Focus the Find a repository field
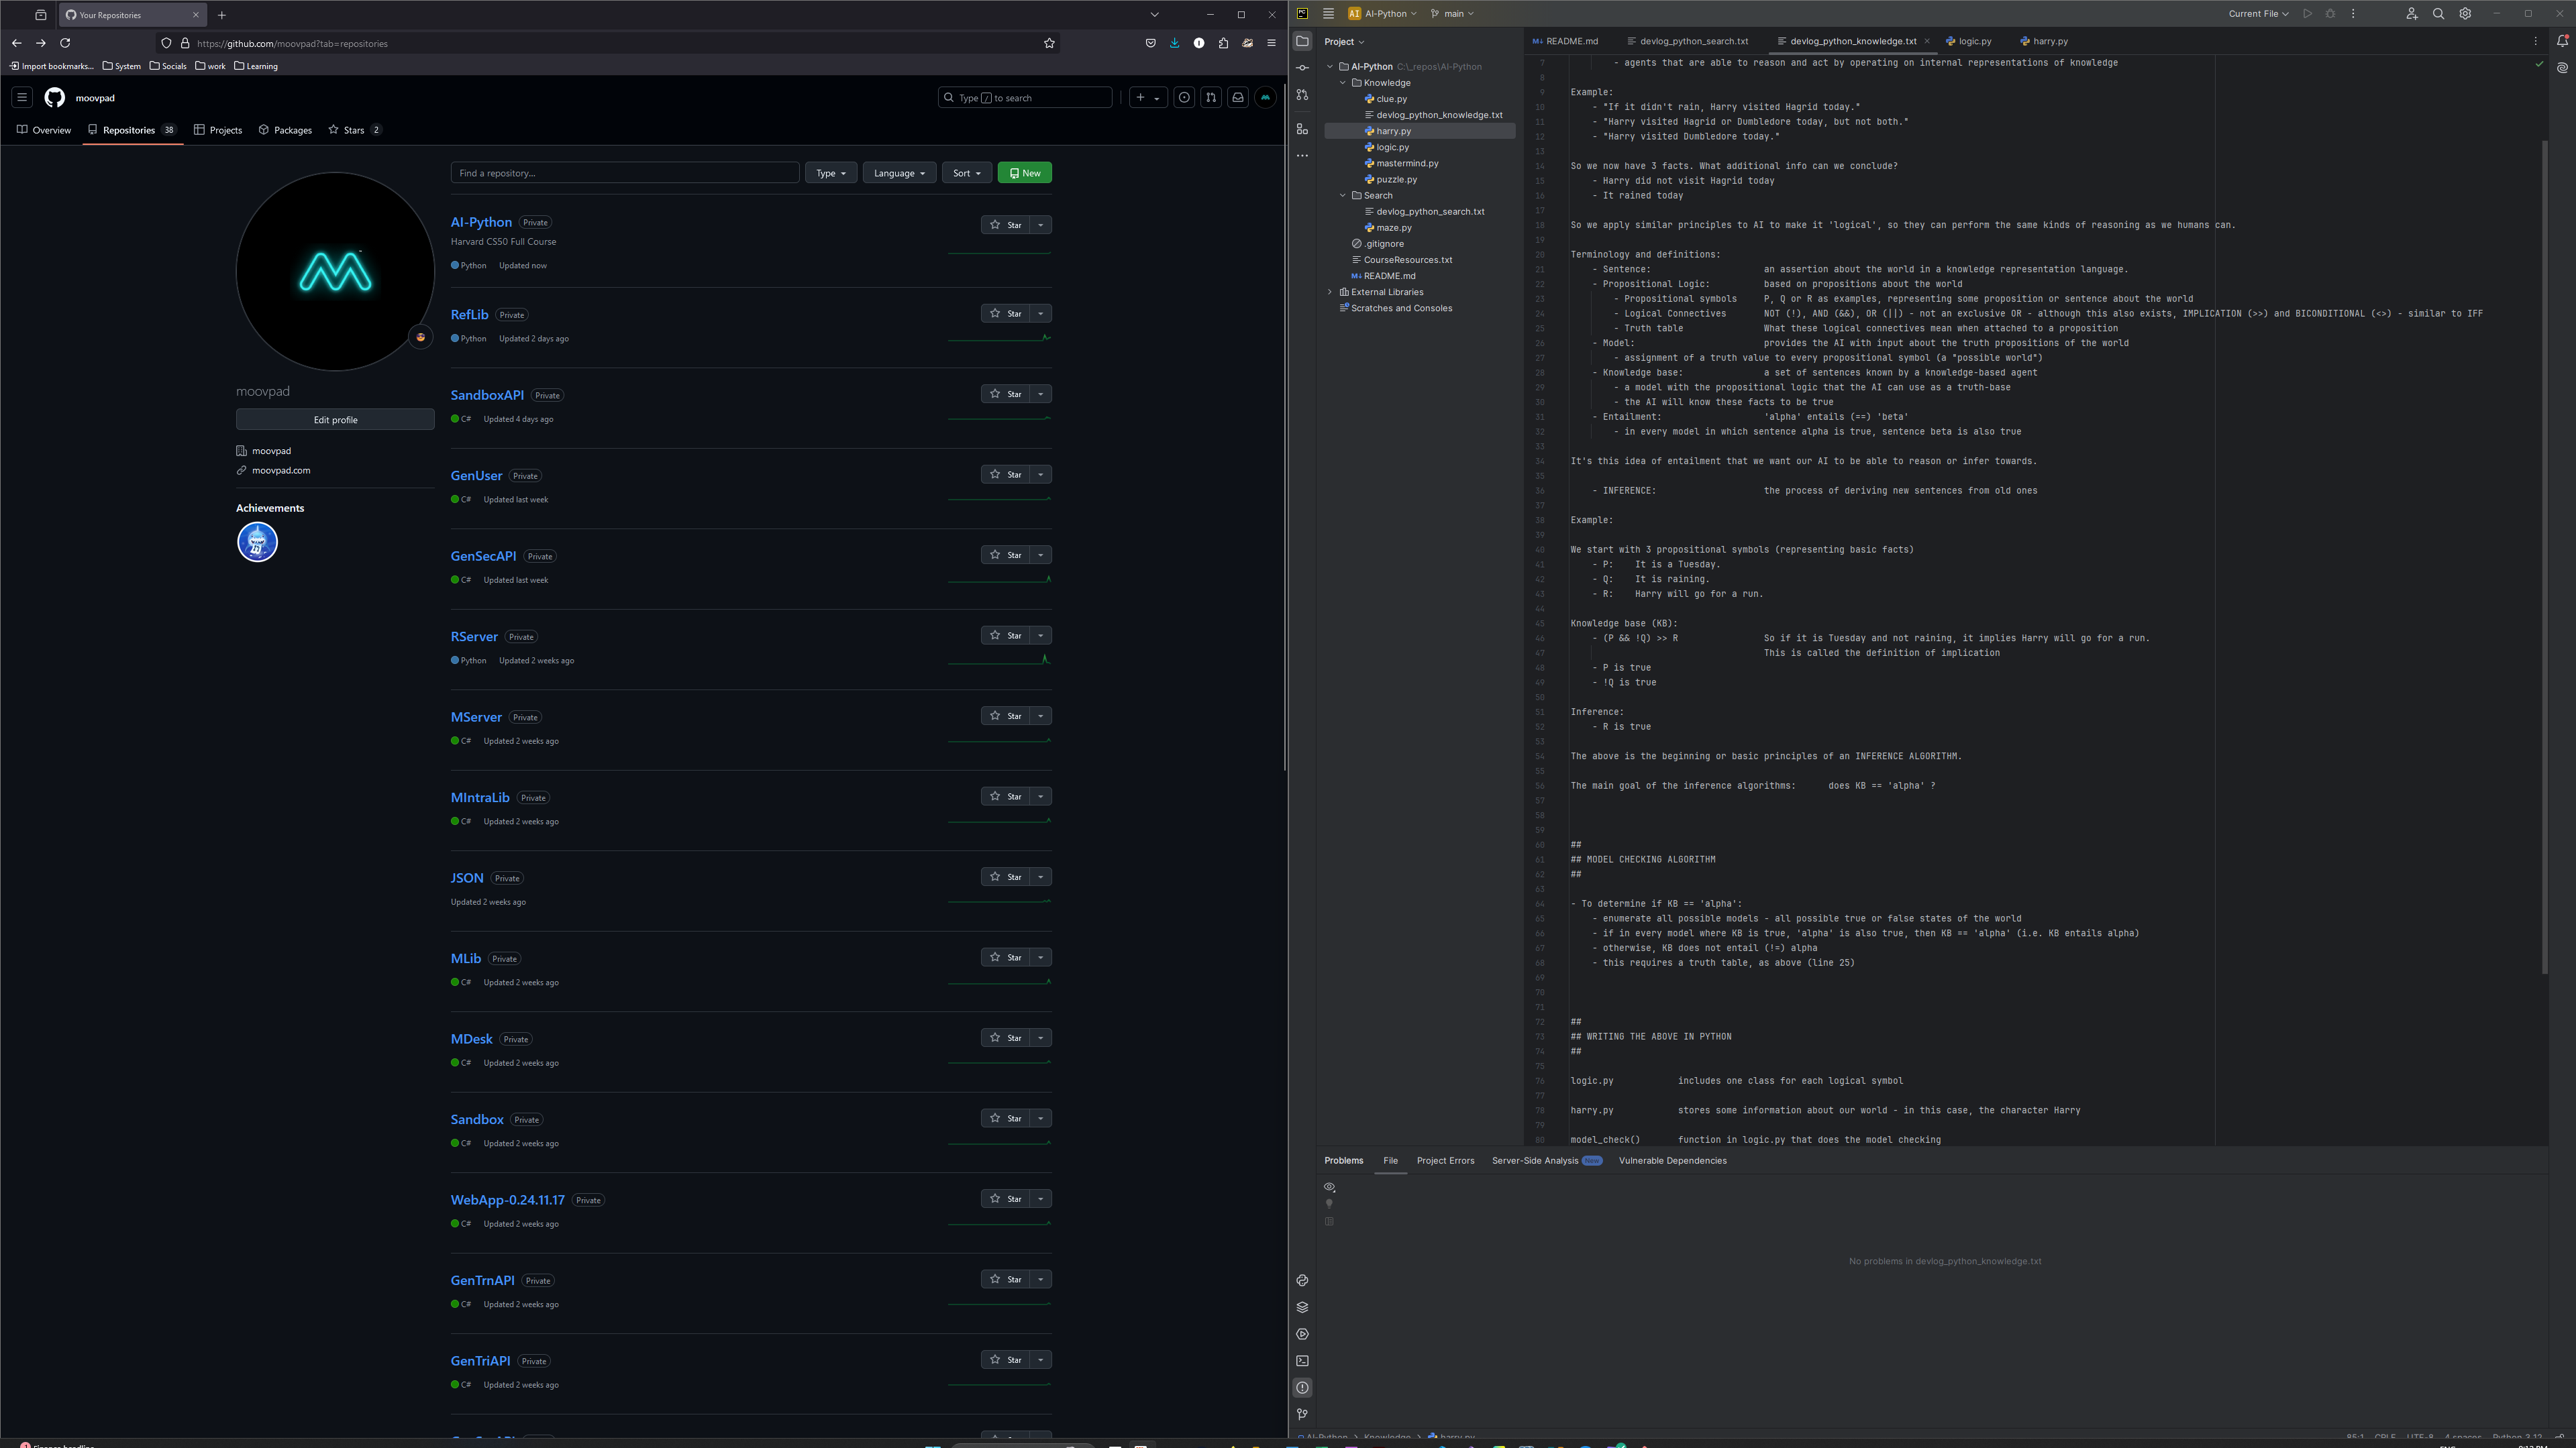Image resolution: width=2576 pixels, height=1448 pixels. click(625, 173)
